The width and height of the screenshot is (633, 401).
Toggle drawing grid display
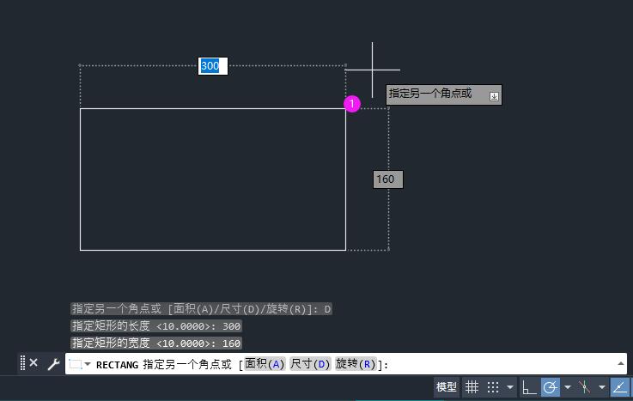click(x=472, y=387)
